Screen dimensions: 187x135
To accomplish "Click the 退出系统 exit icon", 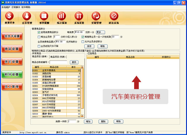I will (x=114, y=17).
